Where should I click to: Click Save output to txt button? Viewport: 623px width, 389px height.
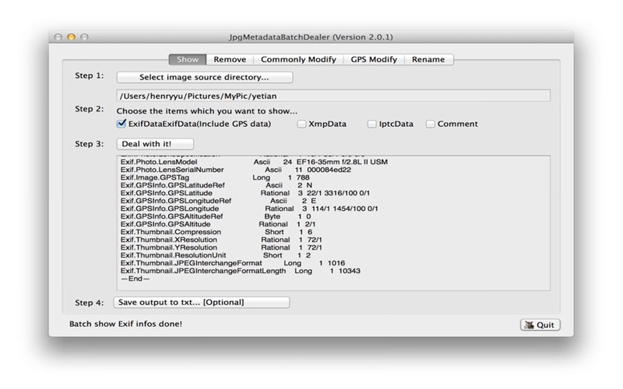pos(202,303)
